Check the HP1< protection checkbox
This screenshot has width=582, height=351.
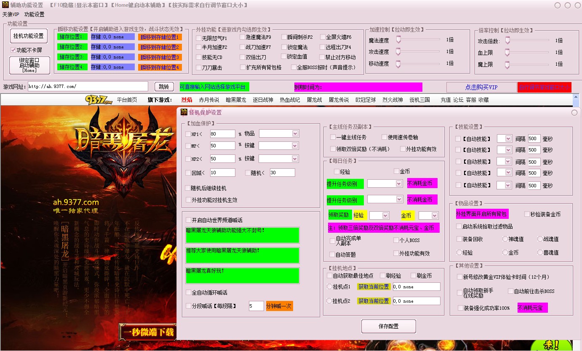coord(188,134)
